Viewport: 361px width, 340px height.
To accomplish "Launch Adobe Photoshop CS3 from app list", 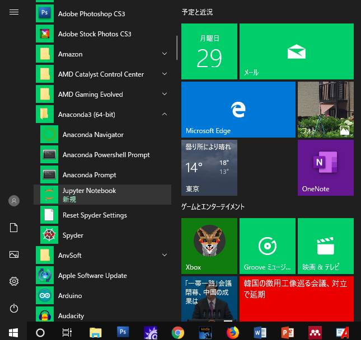I will click(x=103, y=14).
